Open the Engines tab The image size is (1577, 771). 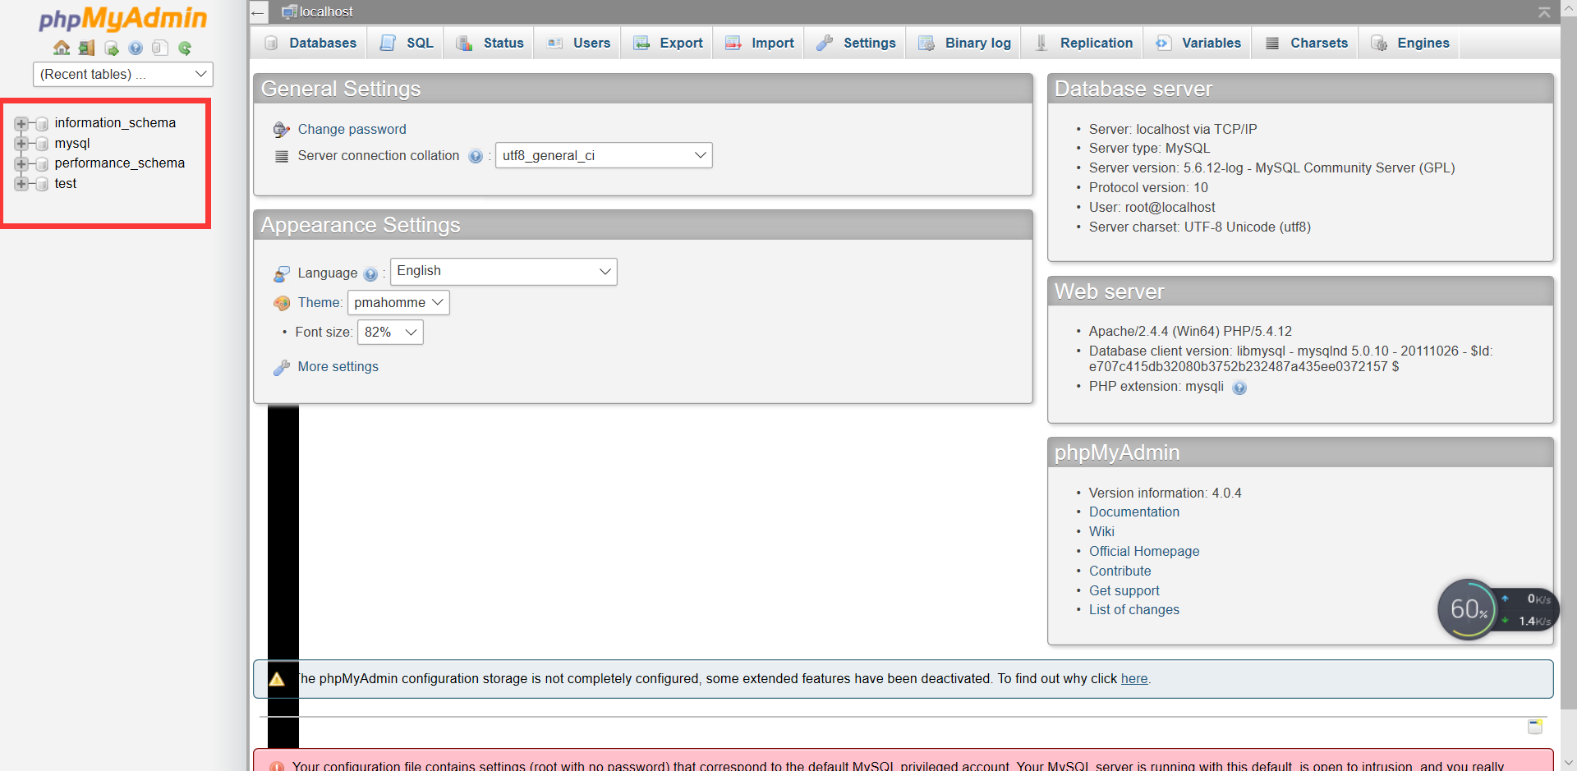(x=1410, y=43)
